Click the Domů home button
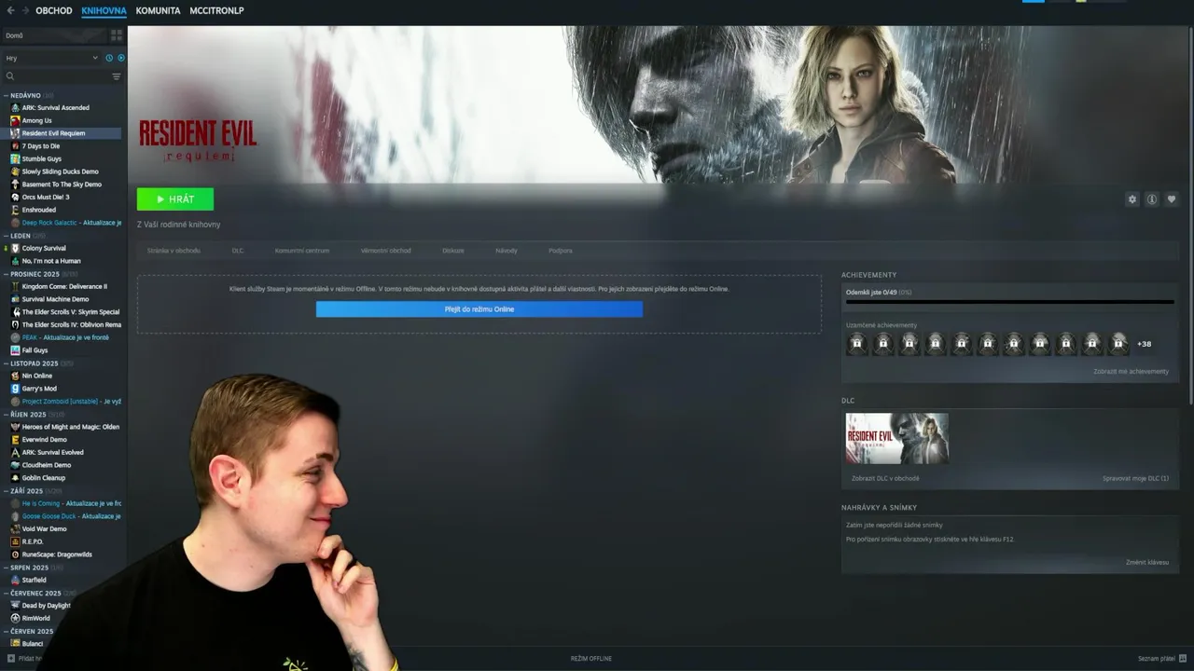The image size is (1194, 671). 56,35
